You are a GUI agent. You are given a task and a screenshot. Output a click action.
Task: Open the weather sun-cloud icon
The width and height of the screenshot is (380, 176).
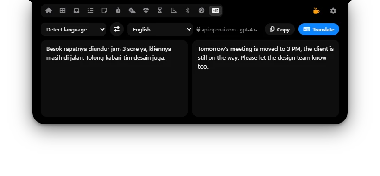tap(132, 11)
